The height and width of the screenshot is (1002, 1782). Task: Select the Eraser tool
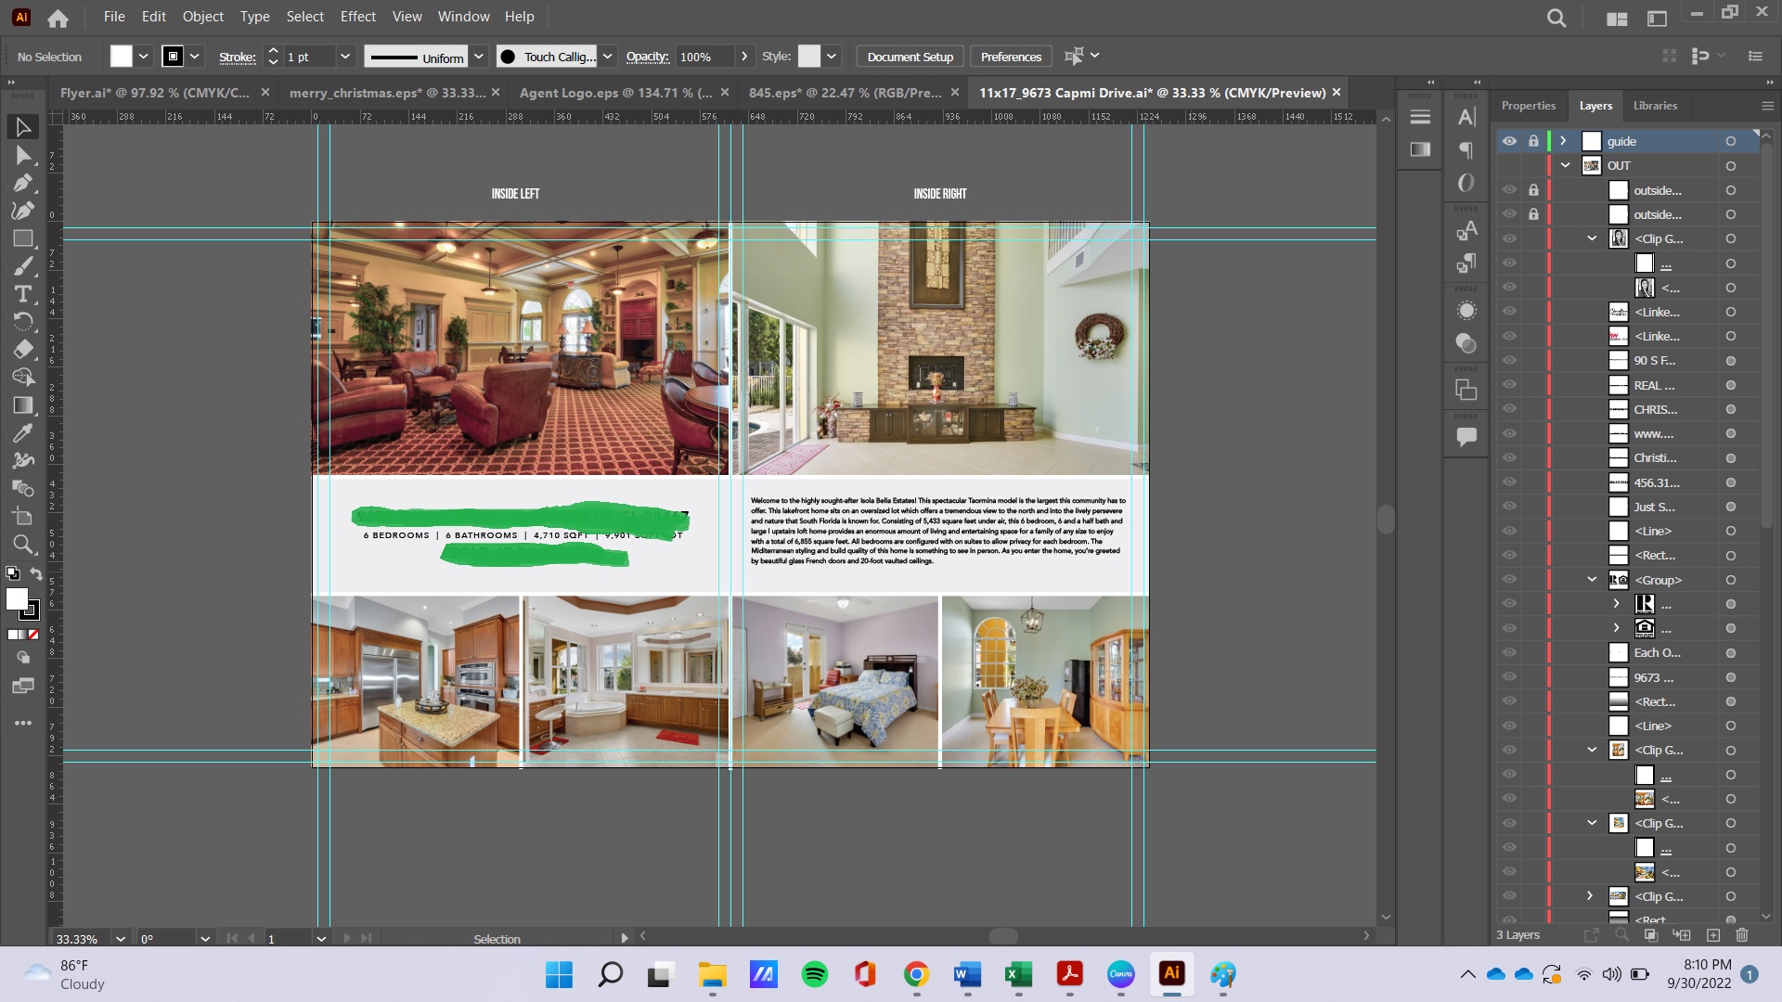[23, 350]
